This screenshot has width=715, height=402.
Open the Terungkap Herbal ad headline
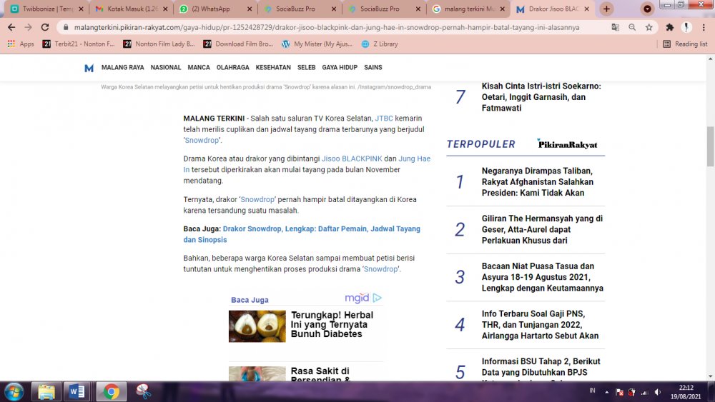pos(332,325)
